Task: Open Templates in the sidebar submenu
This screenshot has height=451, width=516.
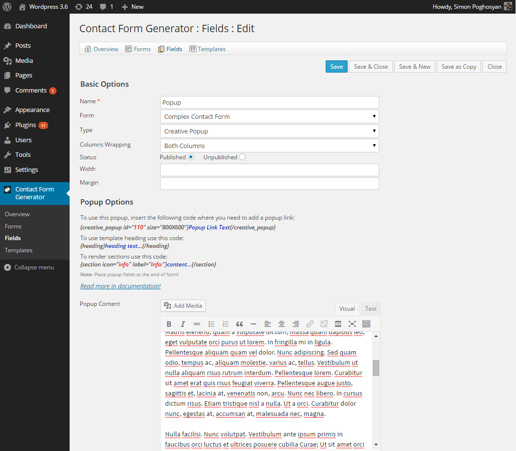Action: 18,250
